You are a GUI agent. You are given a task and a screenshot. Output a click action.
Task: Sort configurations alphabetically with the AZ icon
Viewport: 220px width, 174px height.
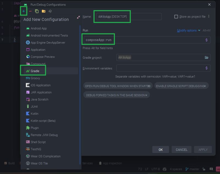tap(50, 11)
